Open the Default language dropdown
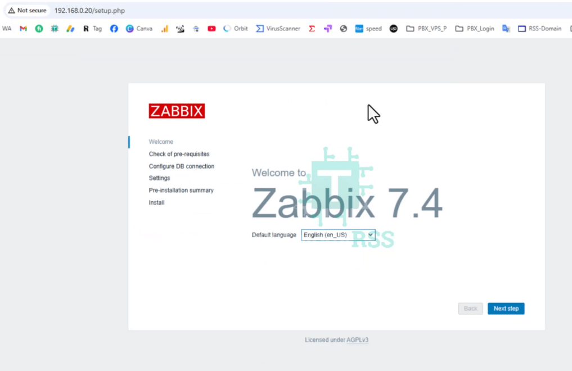 (x=338, y=235)
